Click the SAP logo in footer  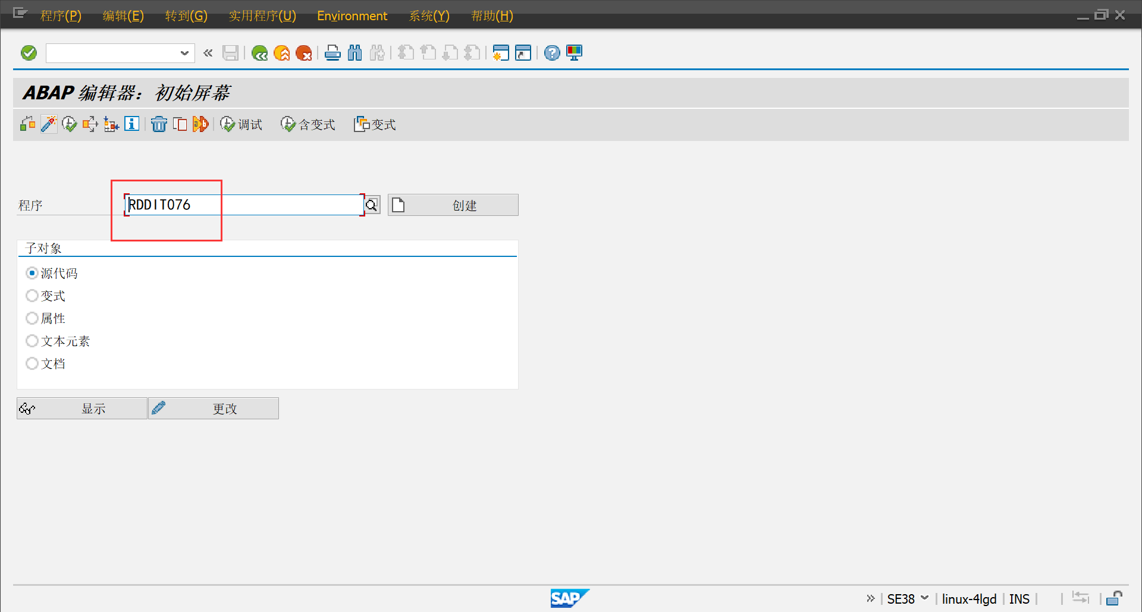click(569, 598)
